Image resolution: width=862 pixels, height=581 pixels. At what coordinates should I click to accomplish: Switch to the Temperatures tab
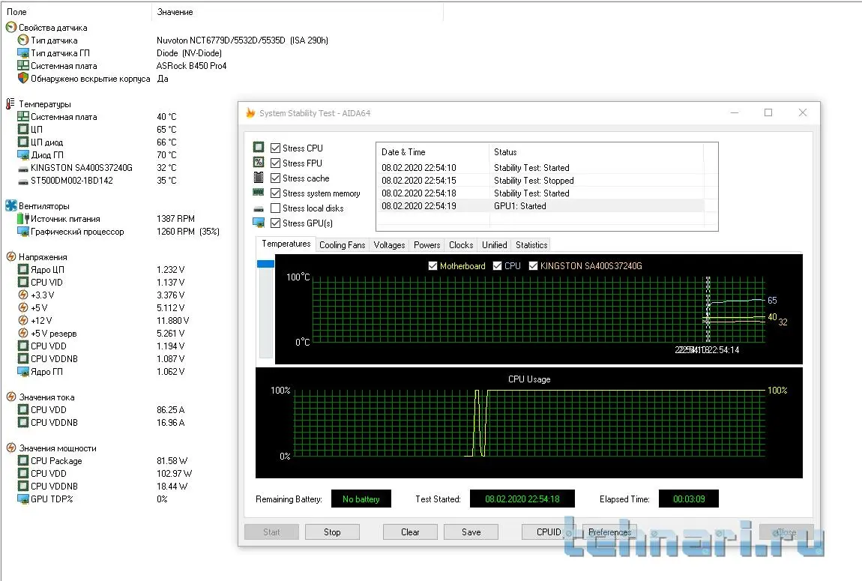(x=286, y=244)
